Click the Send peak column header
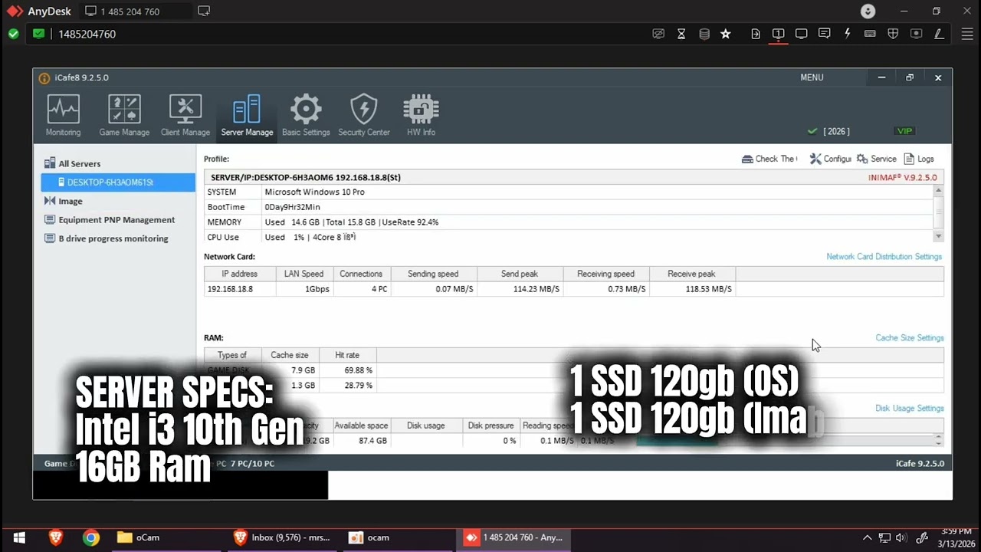981x552 pixels. (520, 274)
